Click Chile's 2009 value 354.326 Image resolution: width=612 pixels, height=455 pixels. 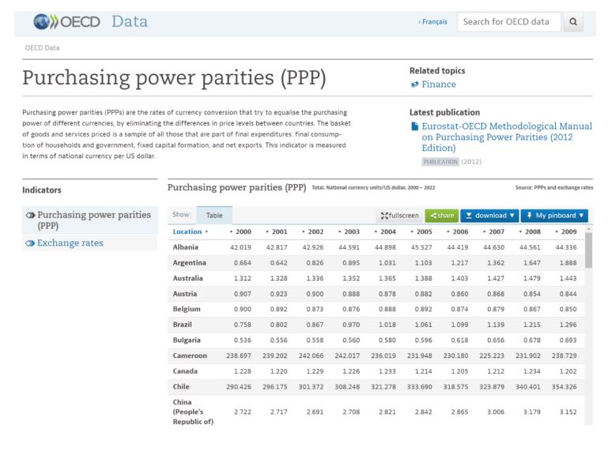(x=564, y=387)
